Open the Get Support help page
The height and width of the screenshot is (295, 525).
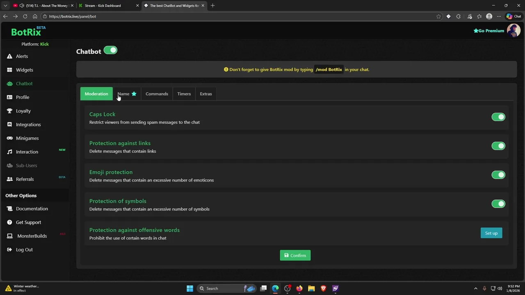point(28,222)
